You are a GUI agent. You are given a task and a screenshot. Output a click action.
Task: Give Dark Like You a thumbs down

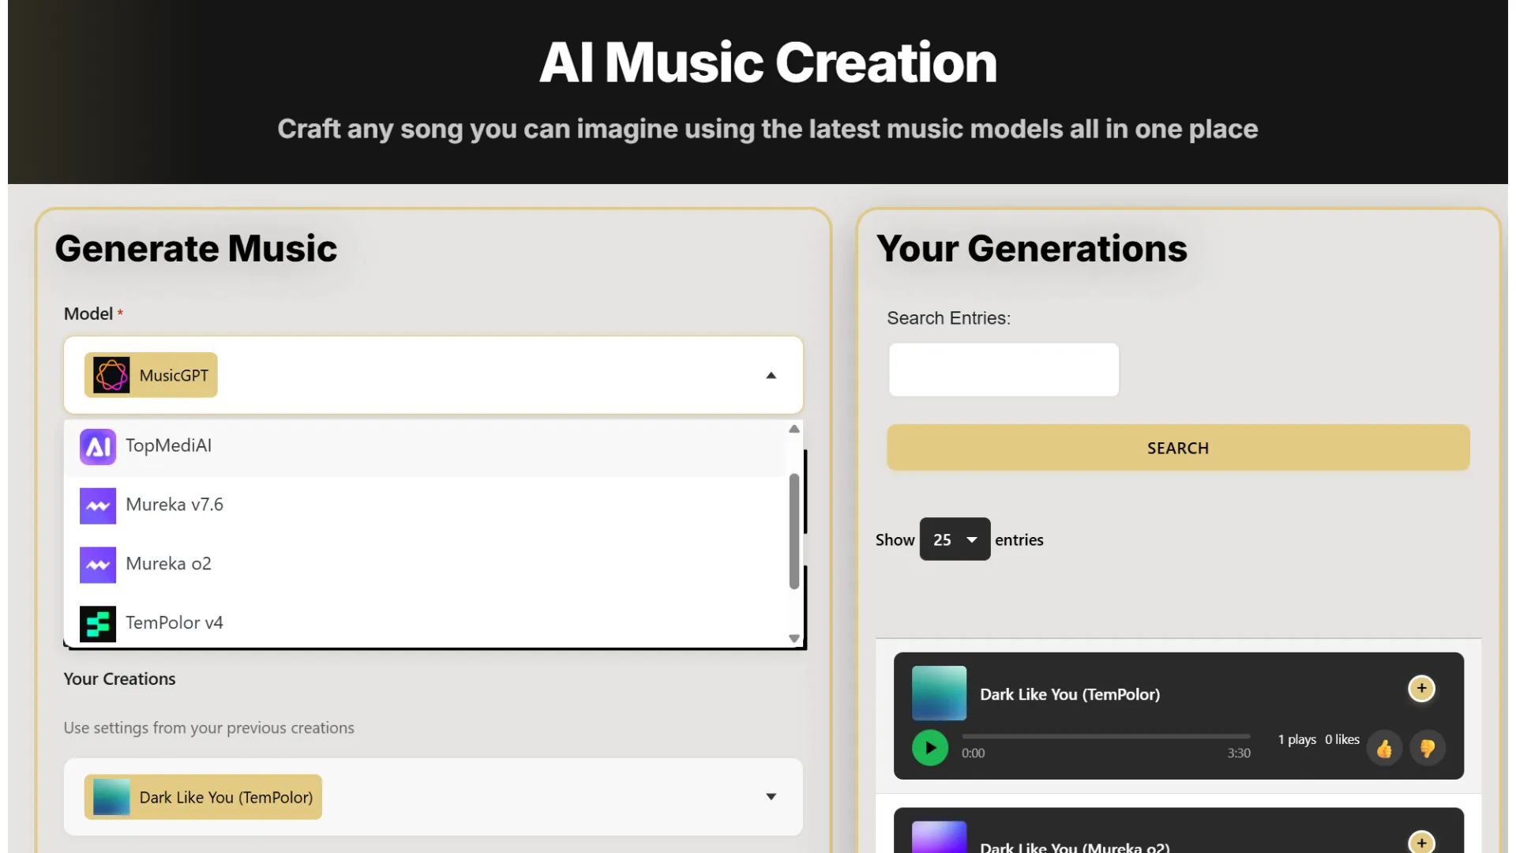pos(1428,748)
